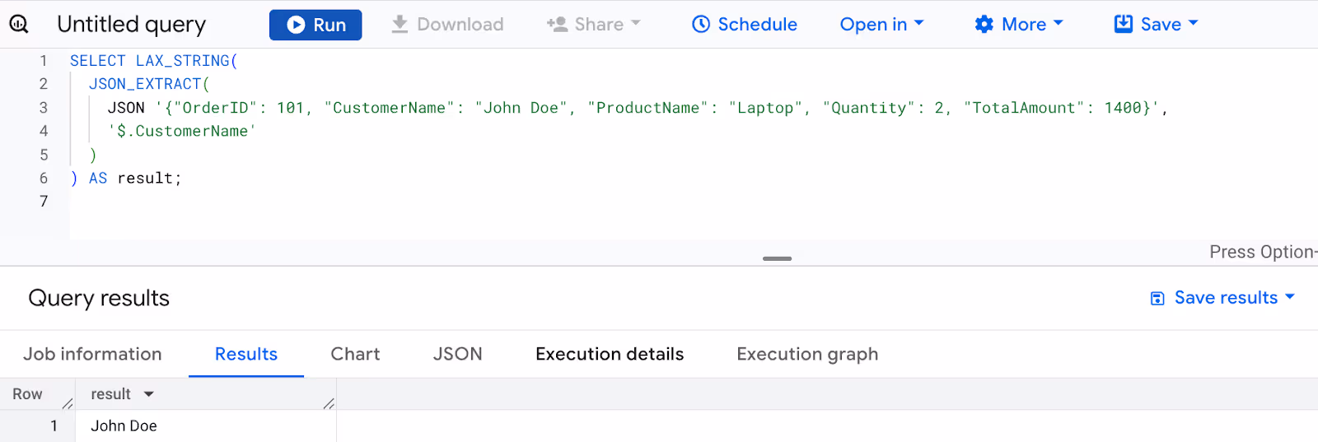Switch to the Job information tab
This screenshot has width=1318, height=442.
(x=92, y=354)
